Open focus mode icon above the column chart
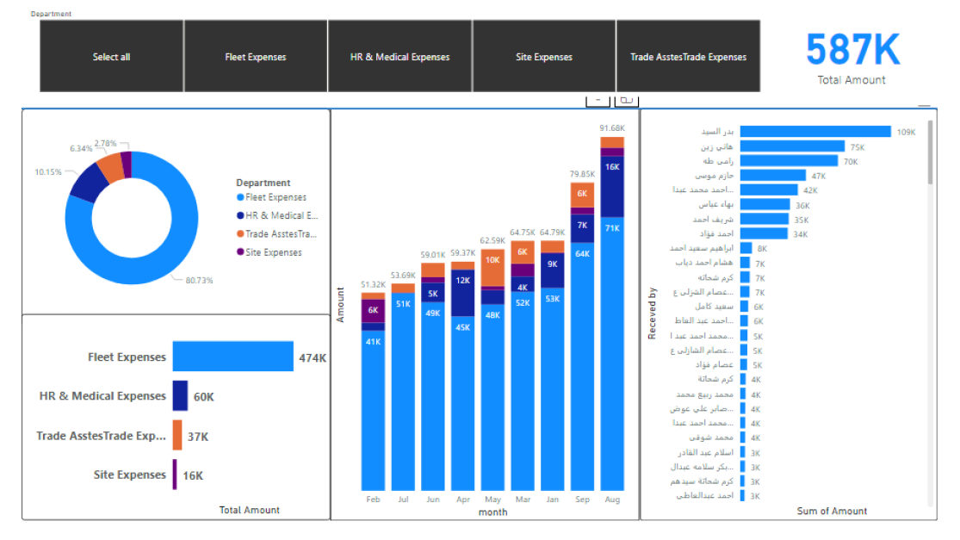 [627, 100]
